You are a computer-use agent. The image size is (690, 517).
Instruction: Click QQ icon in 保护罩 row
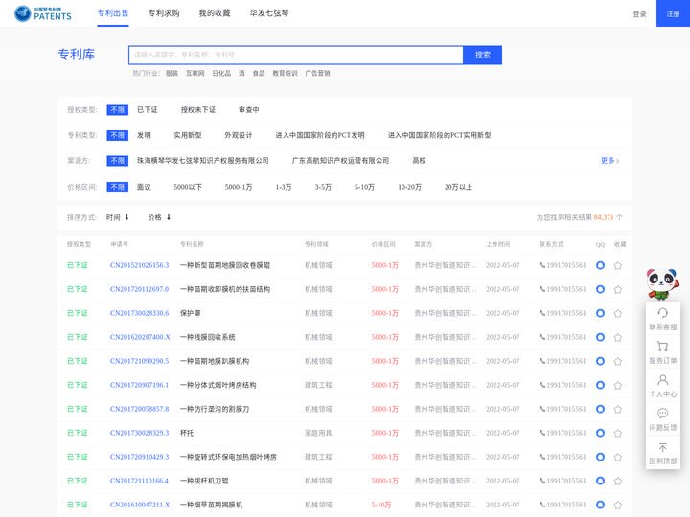(x=600, y=313)
